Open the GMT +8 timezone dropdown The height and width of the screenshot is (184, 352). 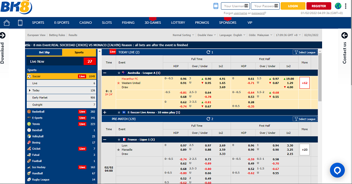(288, 35)
